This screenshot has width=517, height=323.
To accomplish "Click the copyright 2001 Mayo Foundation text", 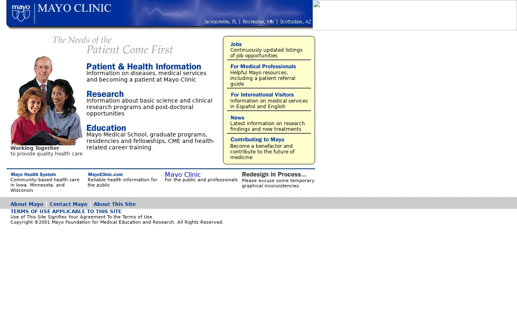I will [117, 222].
